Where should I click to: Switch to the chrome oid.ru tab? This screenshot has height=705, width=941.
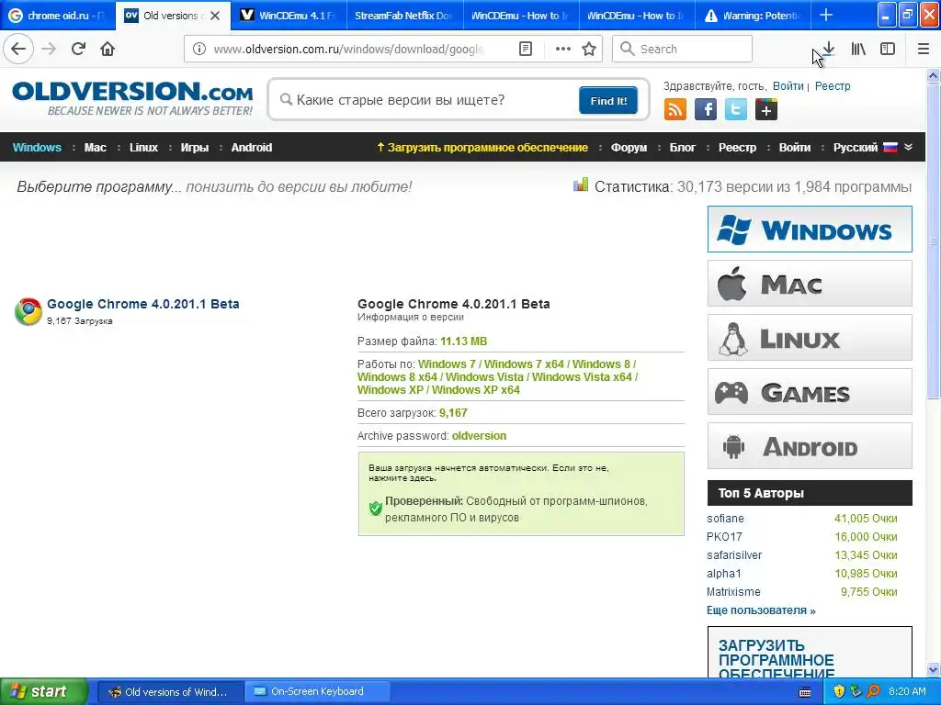[x=58, y=16]
